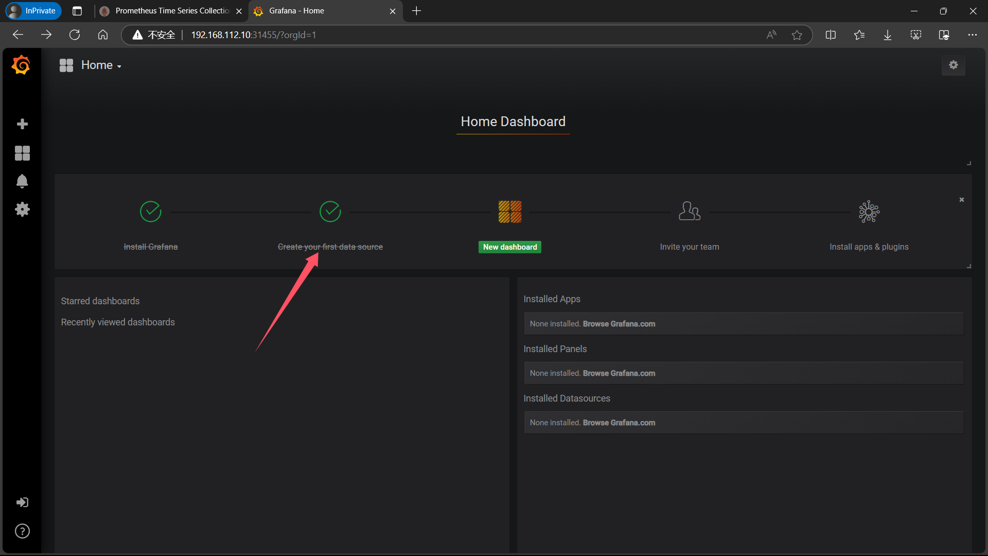Add page to favorites star icon
Image resolution: width=988 pixels, height=556 pixels.
coord(797,35)
